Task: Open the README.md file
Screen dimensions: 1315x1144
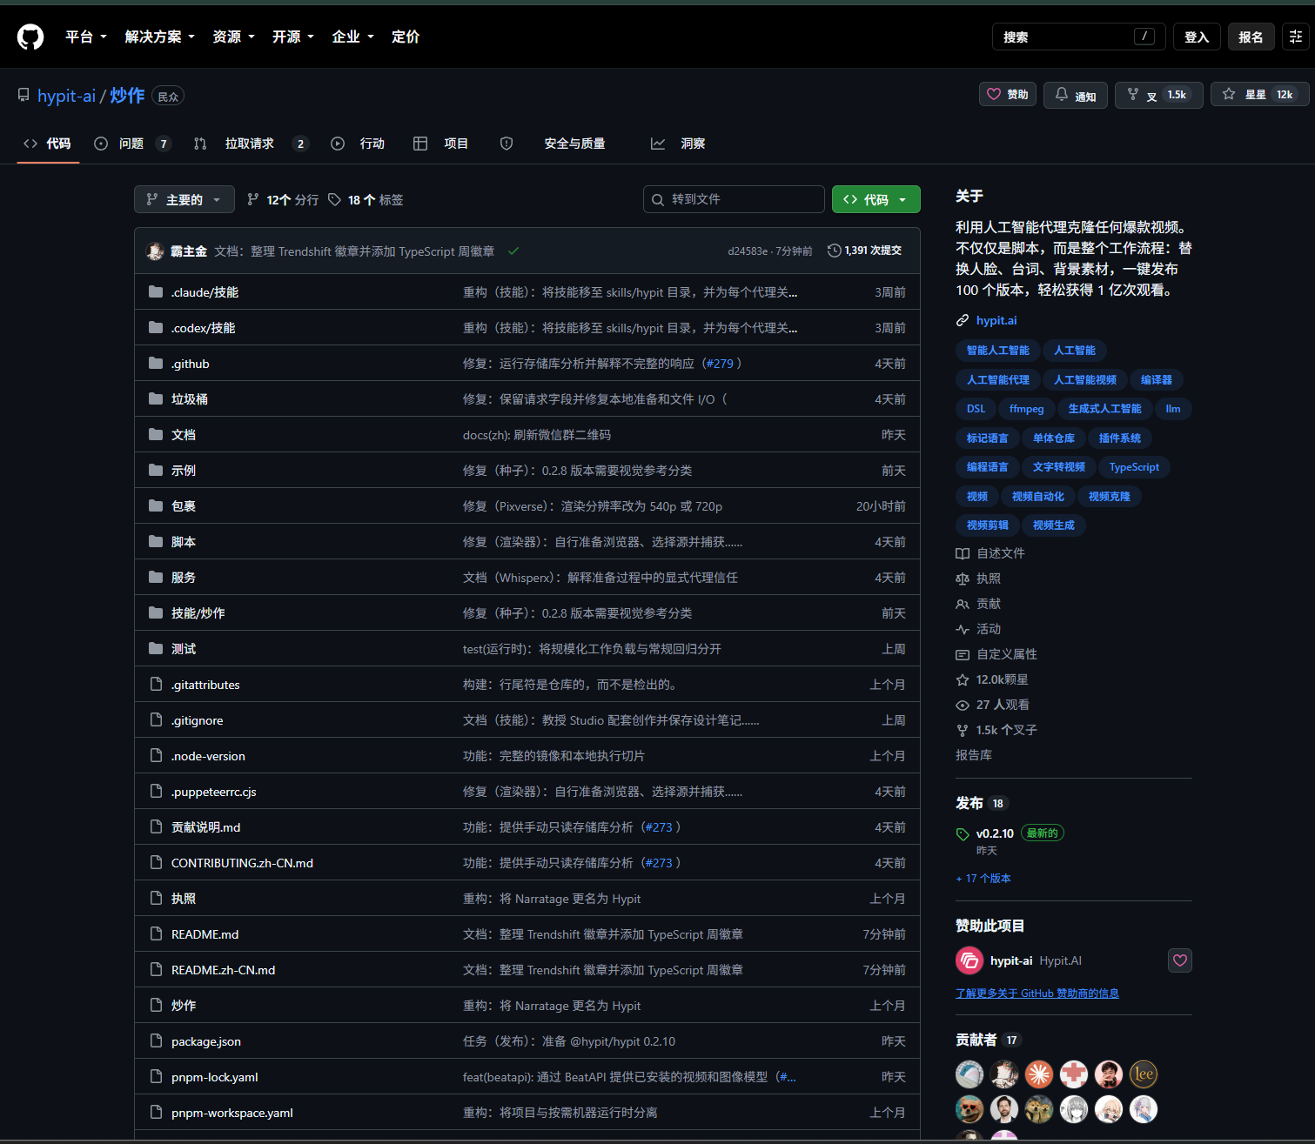Action: click(205, 934)
